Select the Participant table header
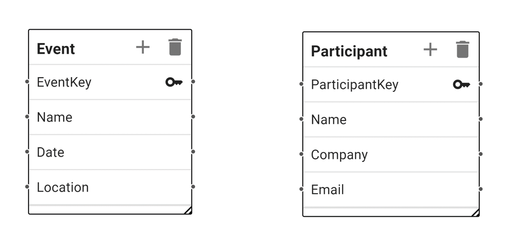 click(x=349, y=51)
